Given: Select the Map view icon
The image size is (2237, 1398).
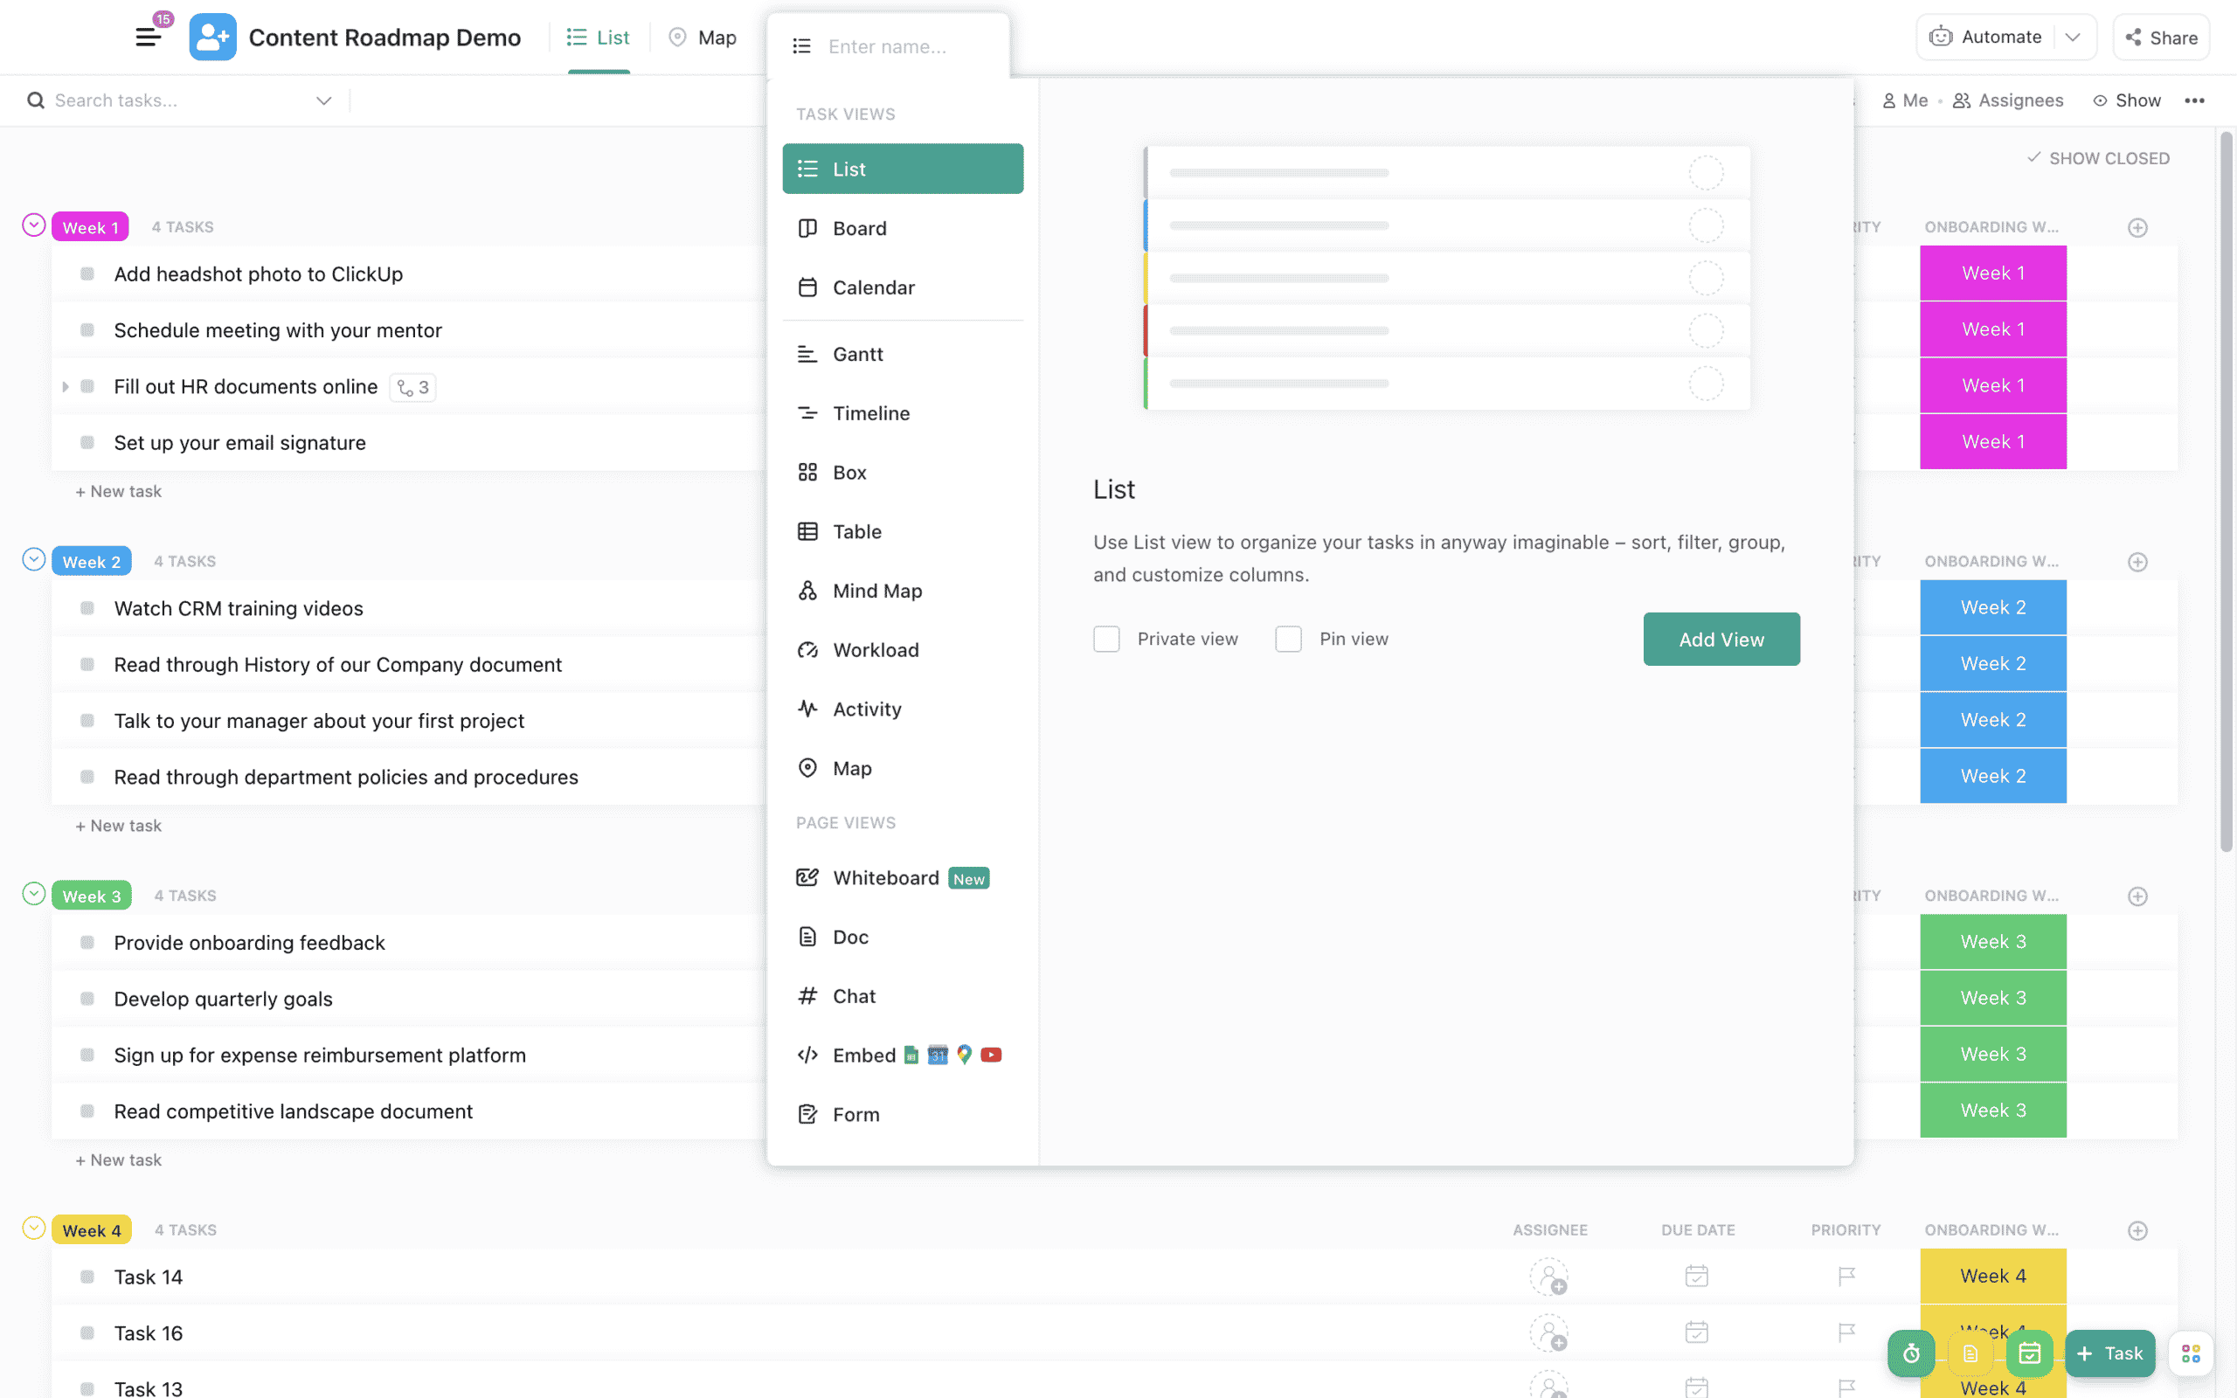Looking at the screenshot, I should pyautogui.click(x=807, y=768).
